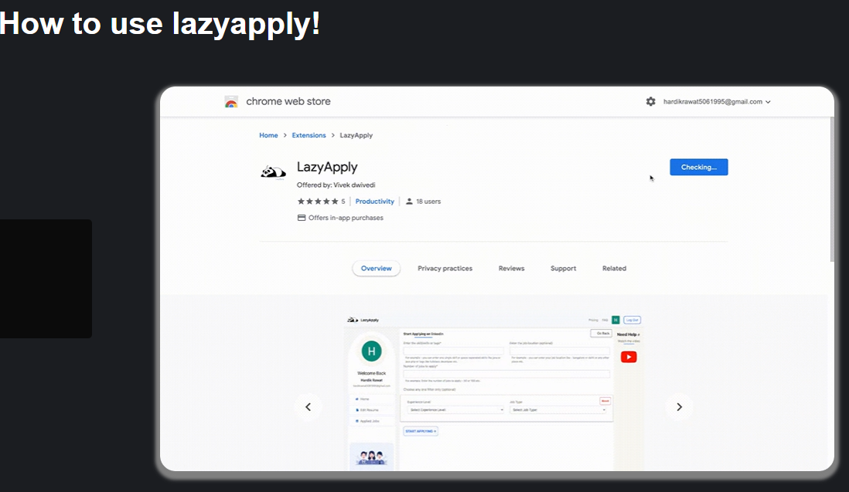This screenshot has width=849, height=492.
Task: Open the Reviews tab
Action: 511,269
